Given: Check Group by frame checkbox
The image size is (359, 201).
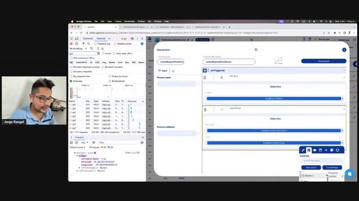Looking at the screenshot, I should [x=110, y=76].
